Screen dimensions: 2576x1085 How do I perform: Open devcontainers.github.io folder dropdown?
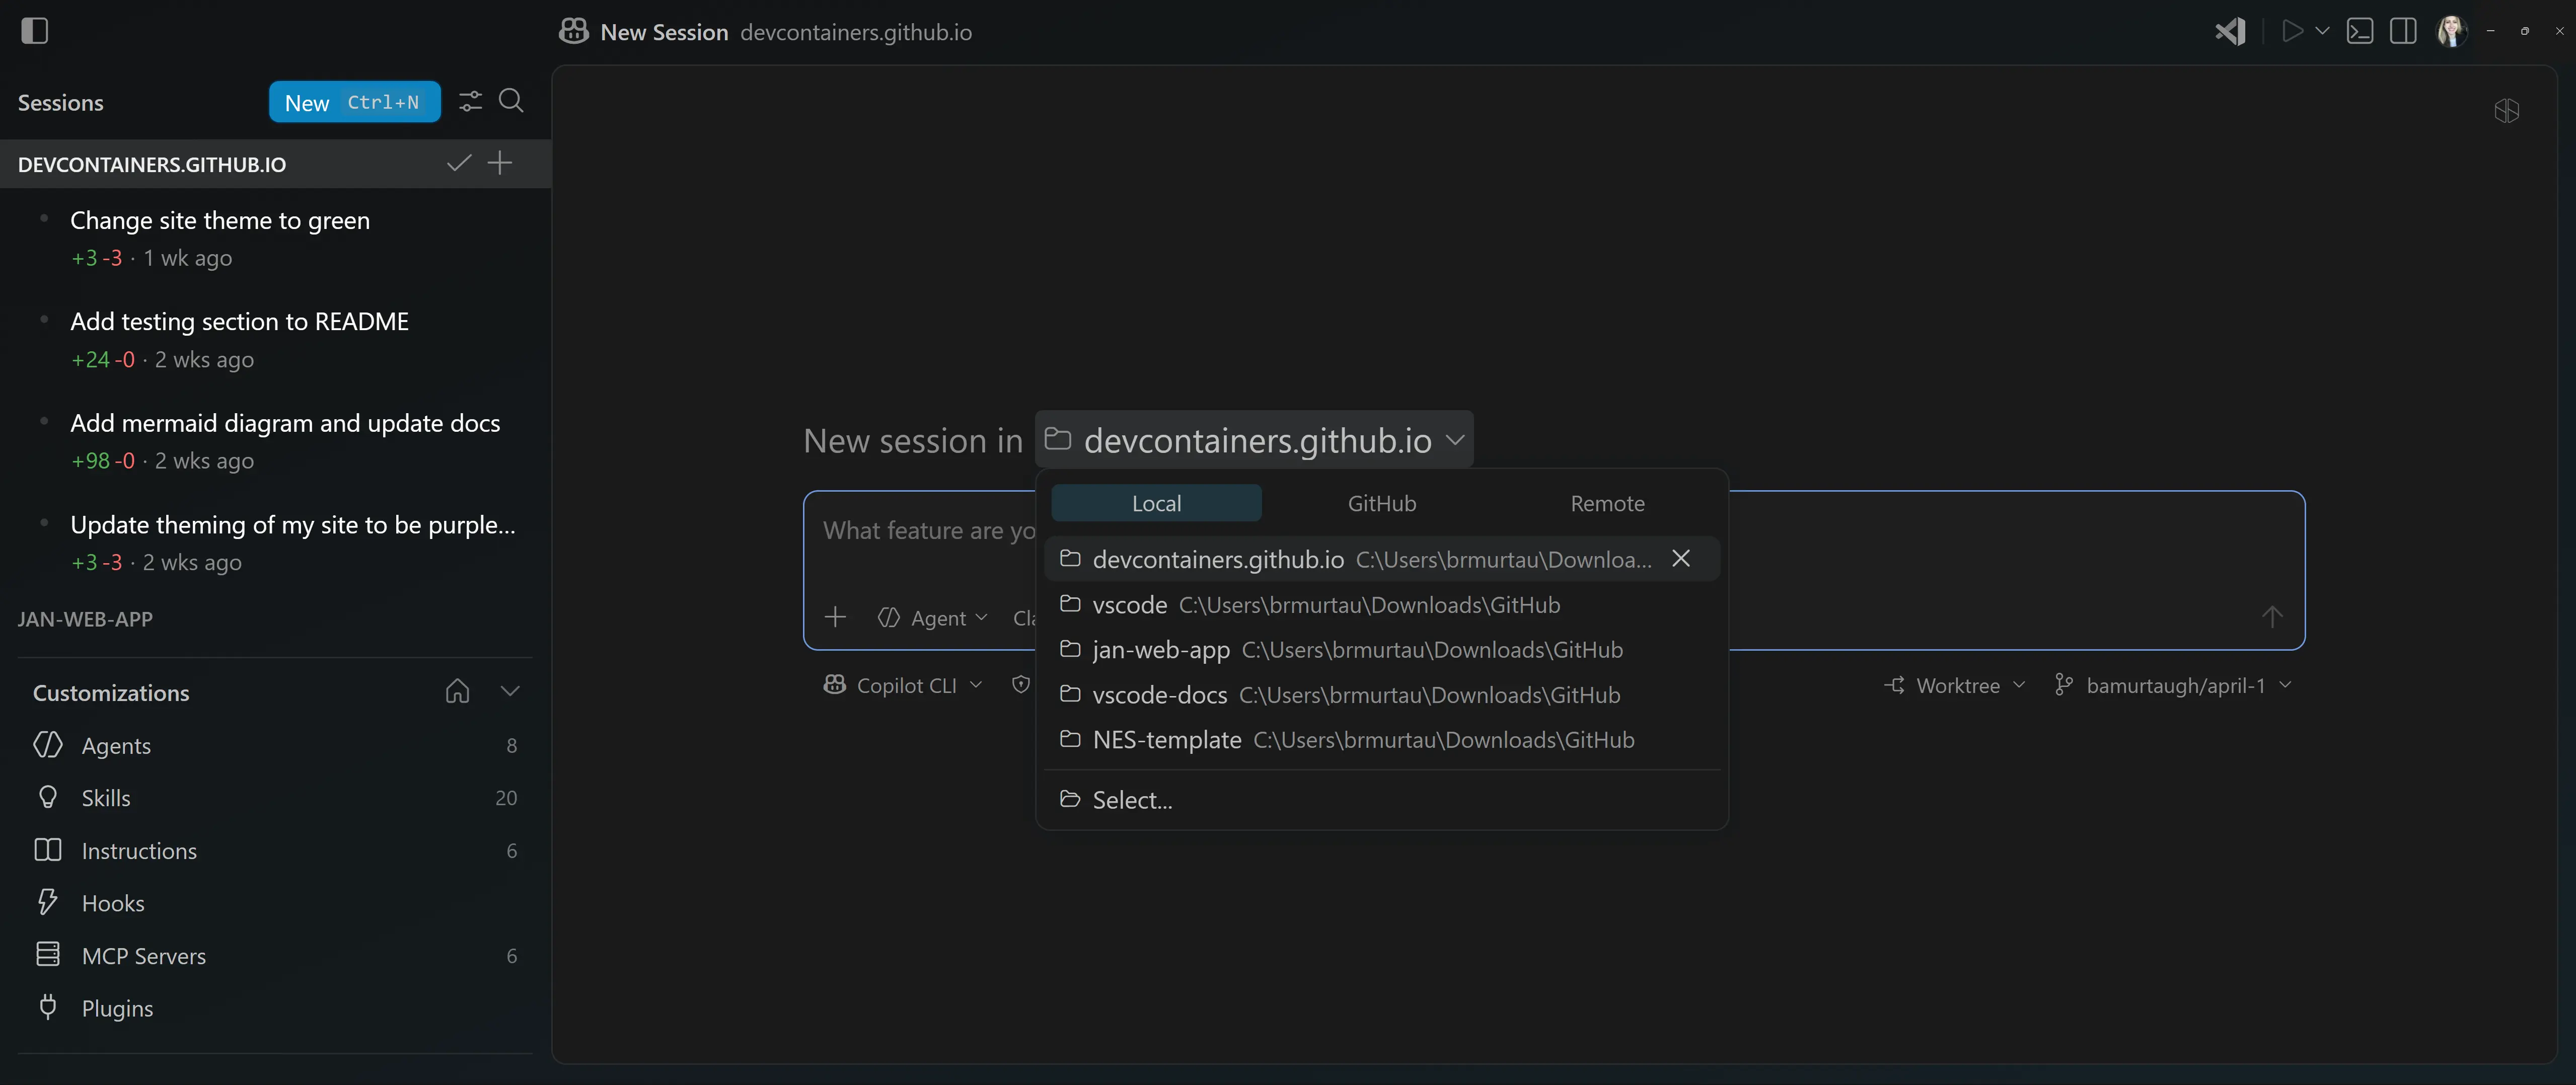point(1254,439)
